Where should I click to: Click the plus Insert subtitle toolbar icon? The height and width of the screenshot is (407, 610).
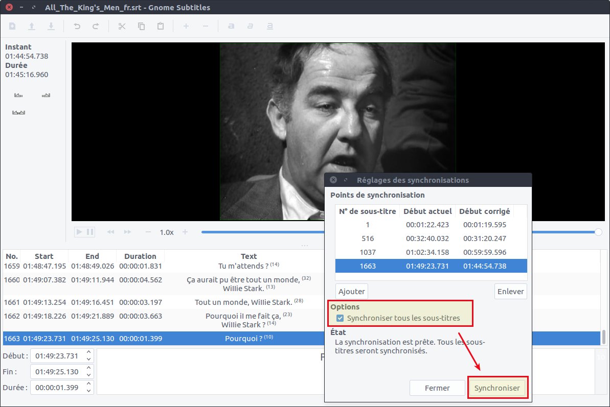186,26
